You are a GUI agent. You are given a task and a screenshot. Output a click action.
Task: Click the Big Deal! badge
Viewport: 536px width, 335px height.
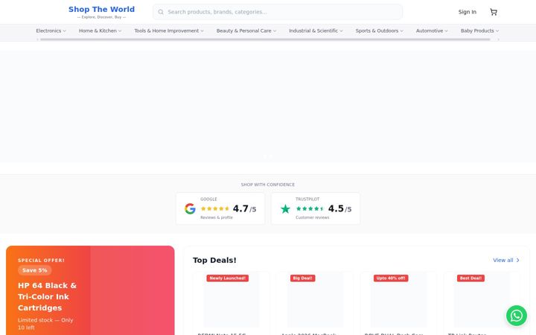[302, 278]
